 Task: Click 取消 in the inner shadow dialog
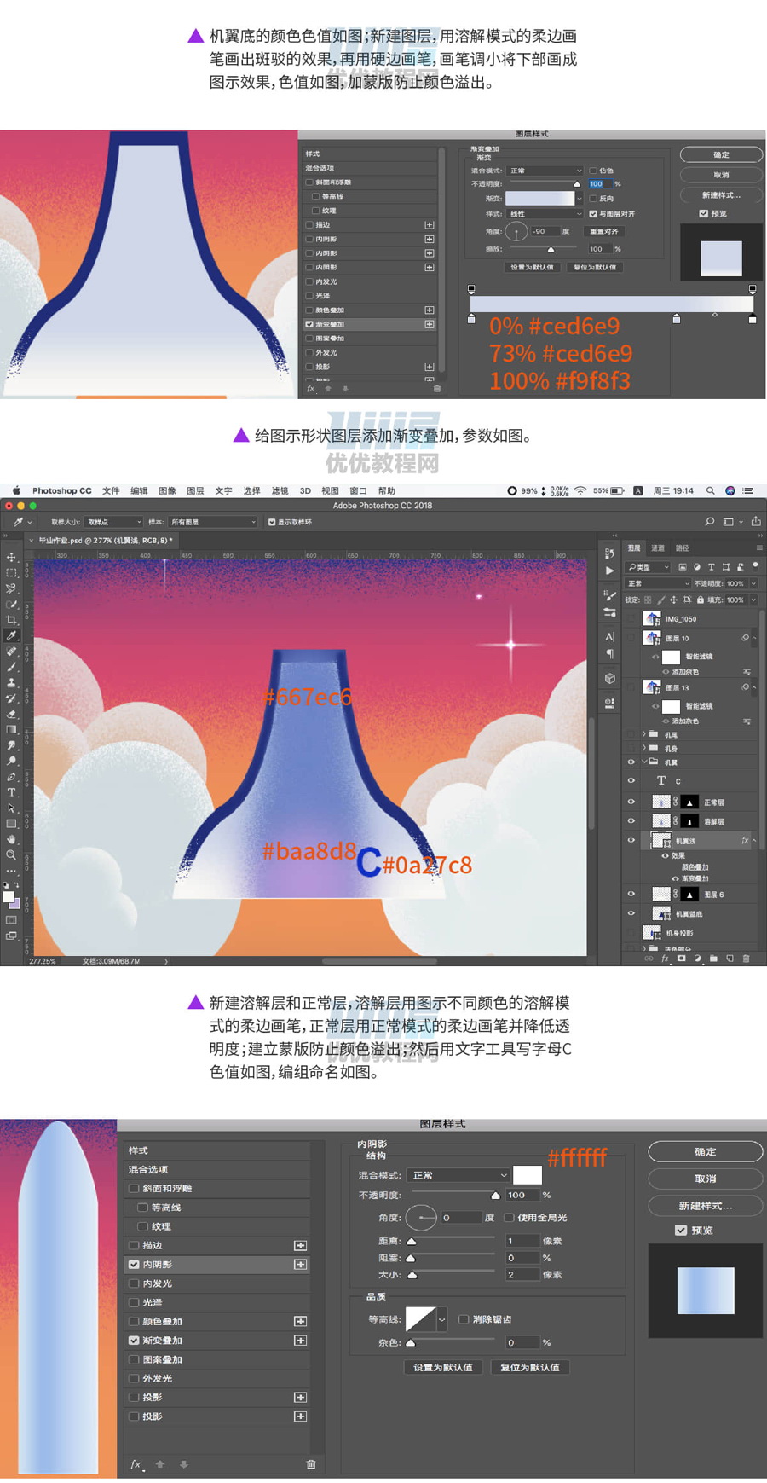pyautogui.click(x=706, y=1179)
